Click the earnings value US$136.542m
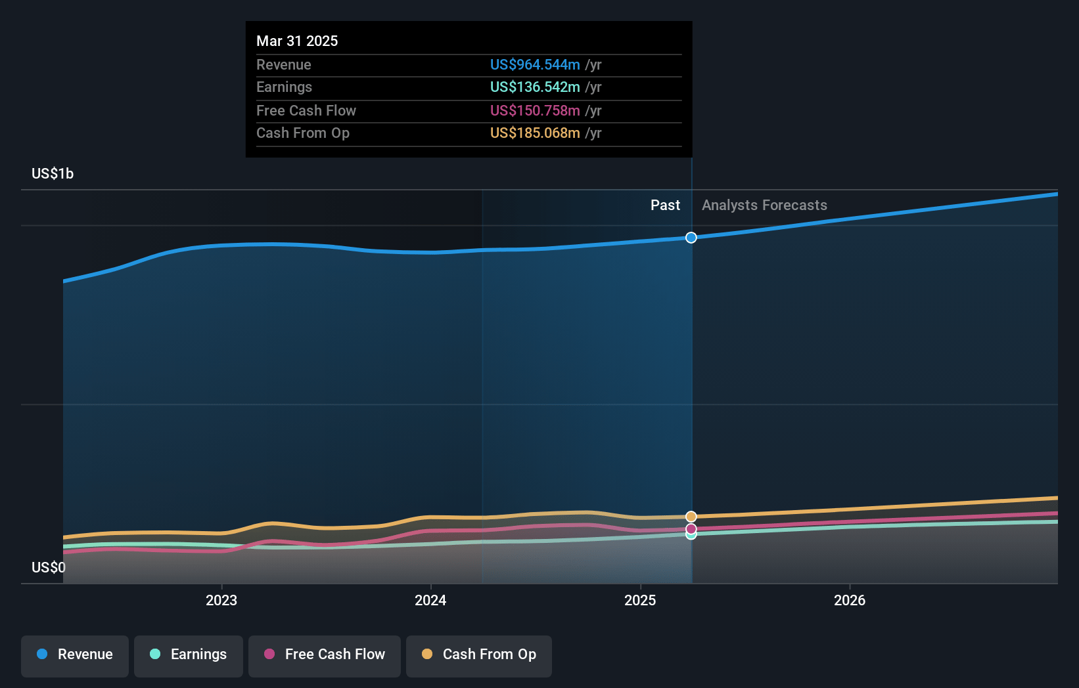1079x688 pixels. coord(535,87)
